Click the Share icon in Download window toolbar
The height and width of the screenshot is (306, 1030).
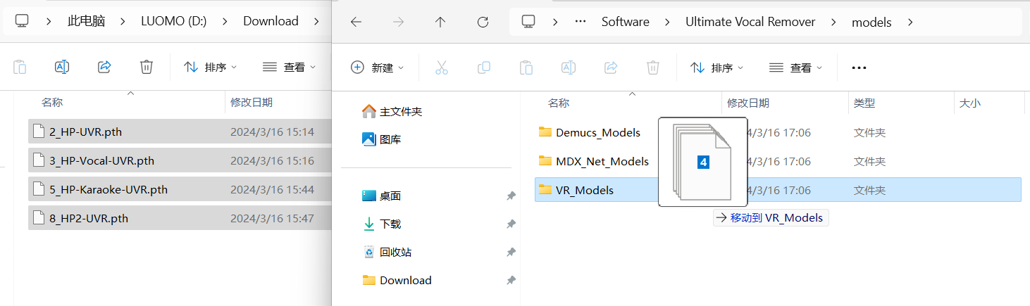pyautogui.click(x=104, y=68)
